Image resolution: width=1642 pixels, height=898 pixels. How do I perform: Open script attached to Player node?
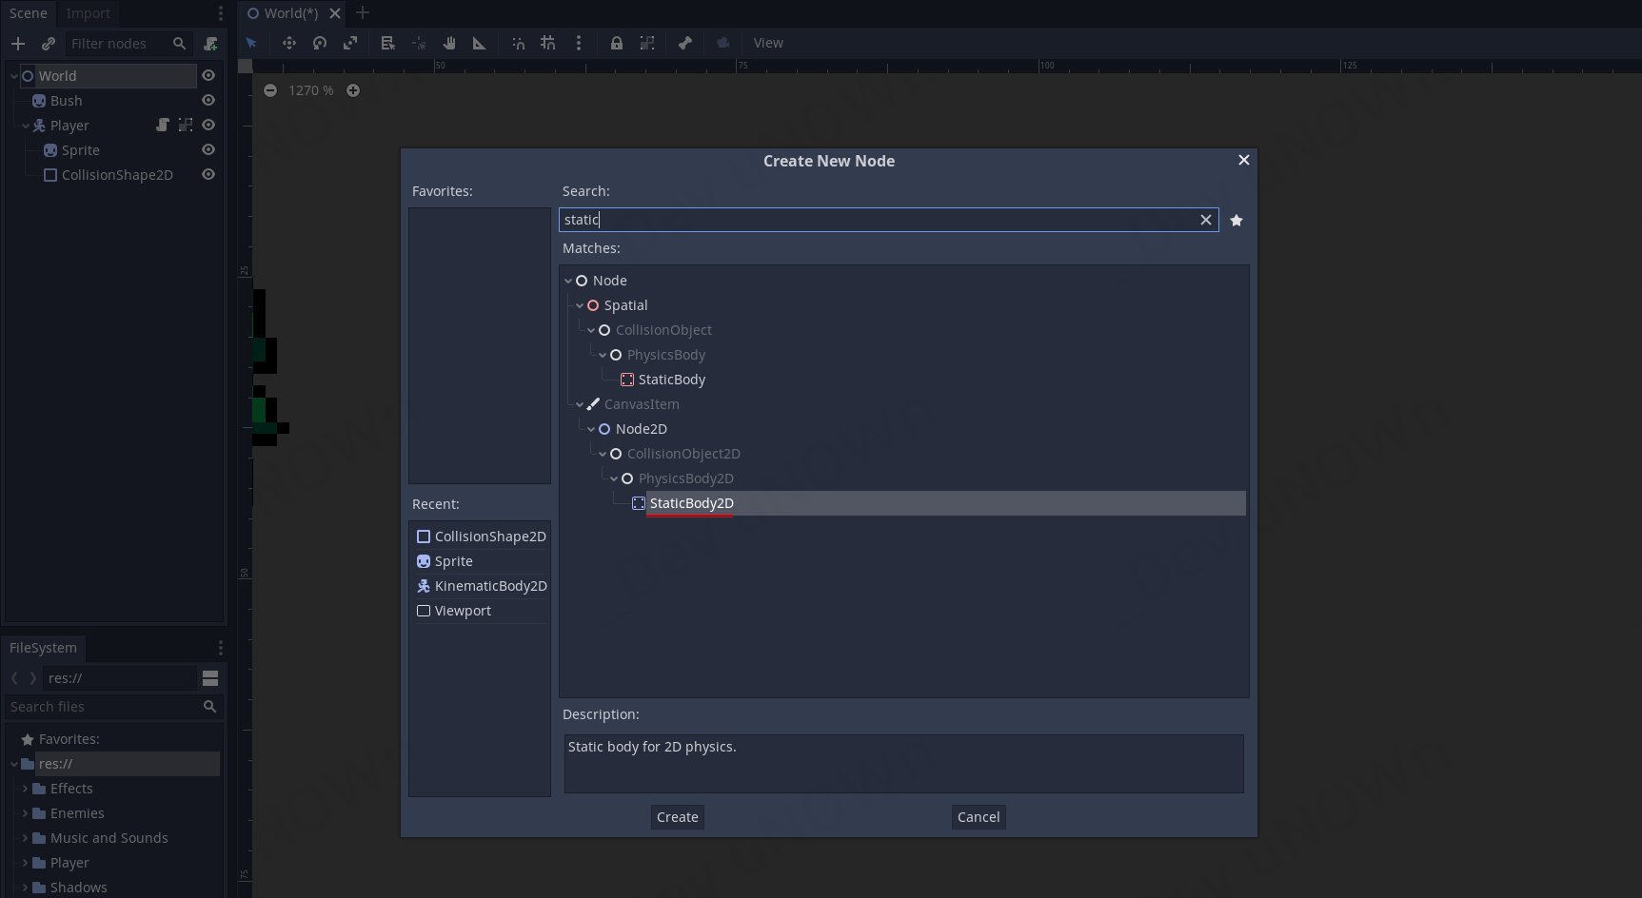click(163, 126)
